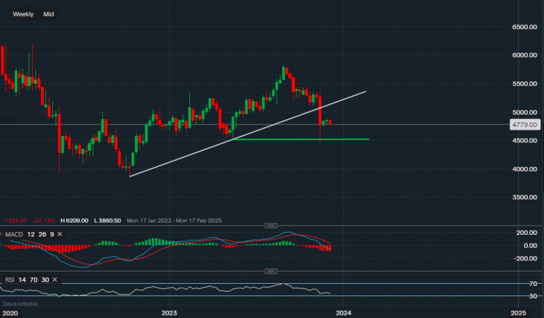Remove the RSI indicator using its X icon
Image resolution: width=544 pixels, height=318 pixels.
coord(57,280)
